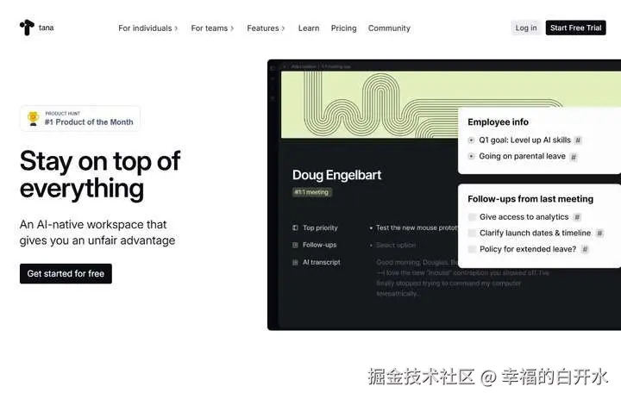Visit the Community page

(389, 28)
